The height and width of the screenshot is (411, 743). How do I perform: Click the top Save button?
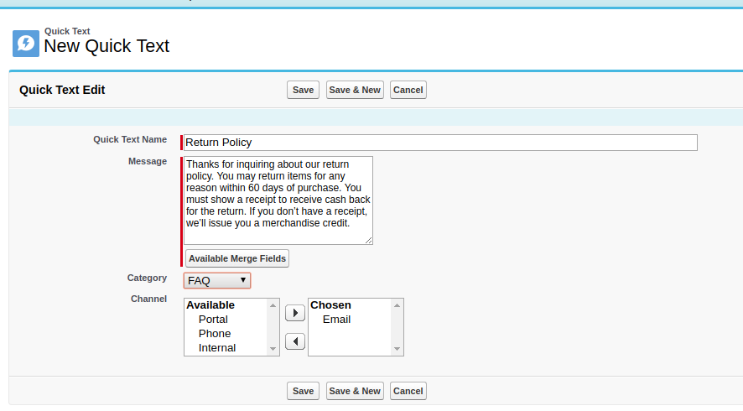[x=303, y=90]
